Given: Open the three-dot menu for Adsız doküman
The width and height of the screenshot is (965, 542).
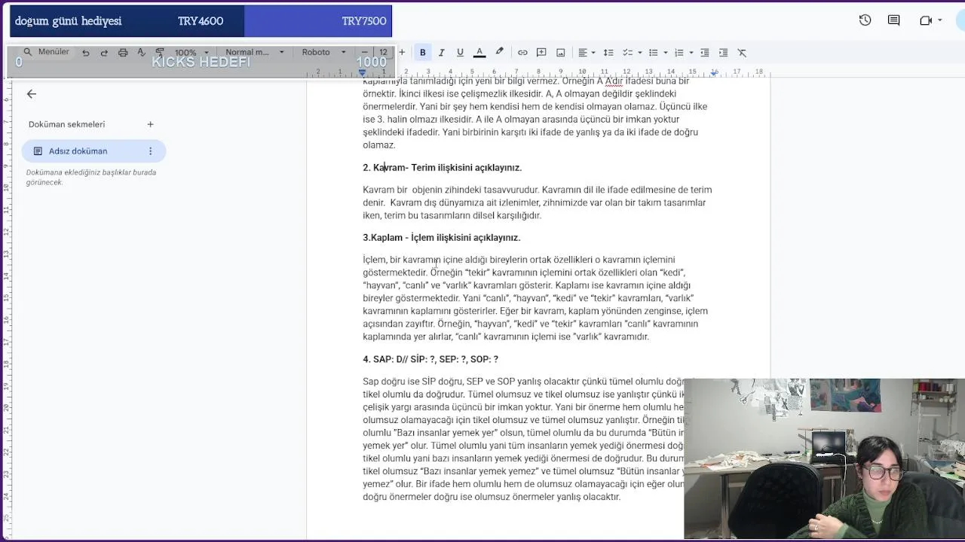Looking at the screenshot, I should 150,151.
